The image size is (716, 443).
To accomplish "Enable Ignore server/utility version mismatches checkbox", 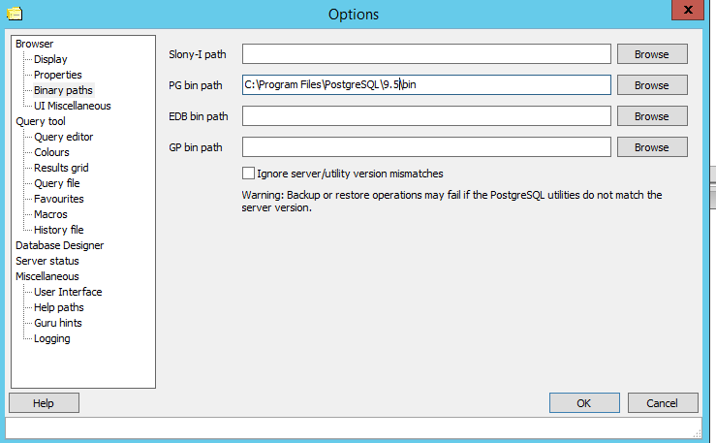I will tap(248, 174).
